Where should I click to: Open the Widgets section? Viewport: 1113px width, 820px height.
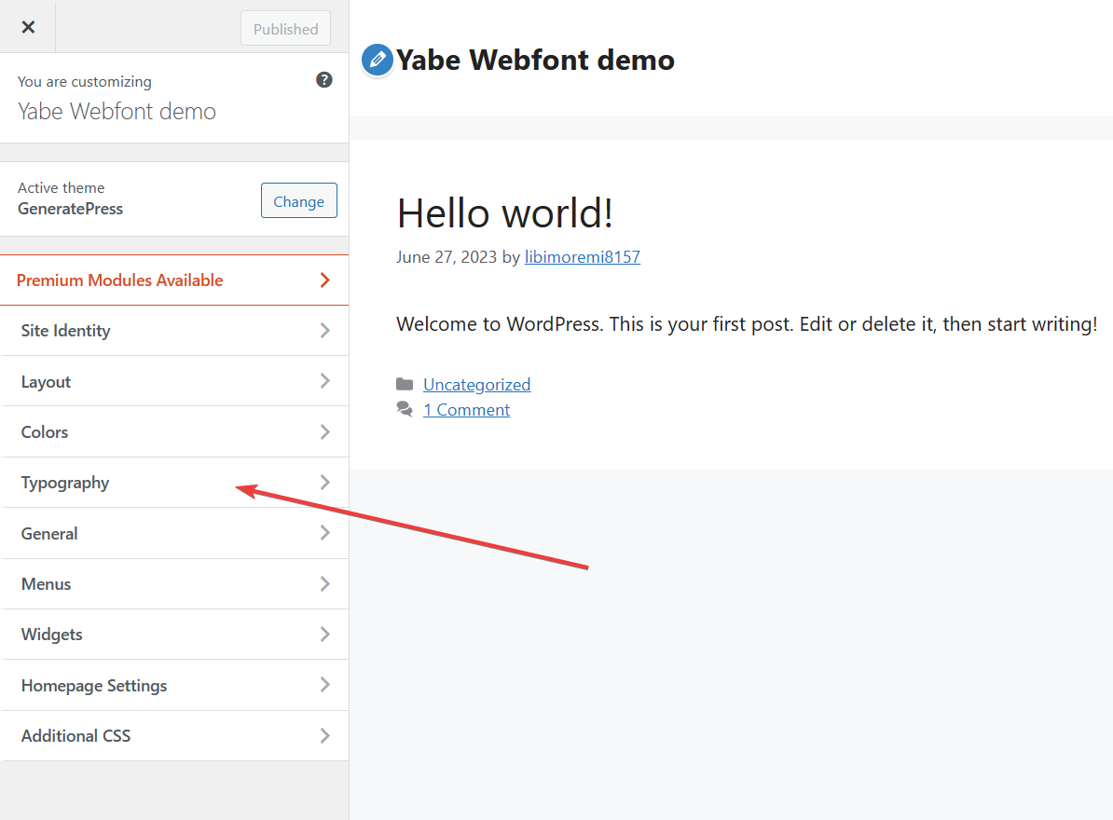[x=174, y=635]
